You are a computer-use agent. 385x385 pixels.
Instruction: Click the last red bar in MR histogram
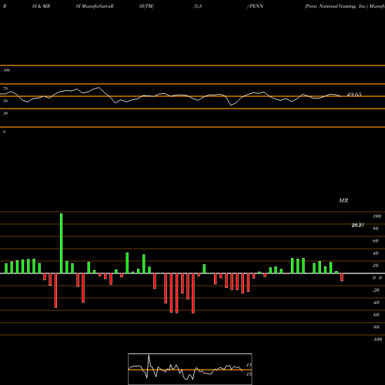[342, 277]
